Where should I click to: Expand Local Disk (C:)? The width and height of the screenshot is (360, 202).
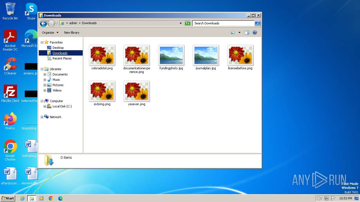point(45,106)
